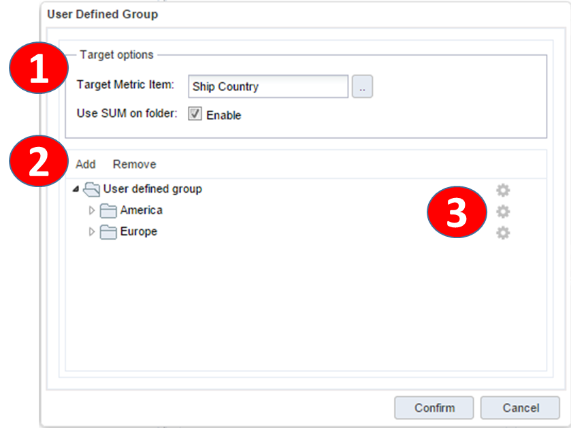The height and width of the screenshot is (428, 571).
Task: Toggle the Use SUM on folder checkbox
Action: point(195,114)
